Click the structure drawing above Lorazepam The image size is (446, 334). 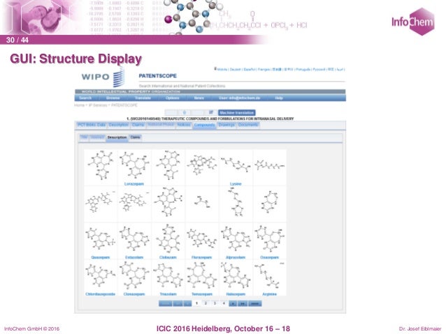tap(134, 166)
